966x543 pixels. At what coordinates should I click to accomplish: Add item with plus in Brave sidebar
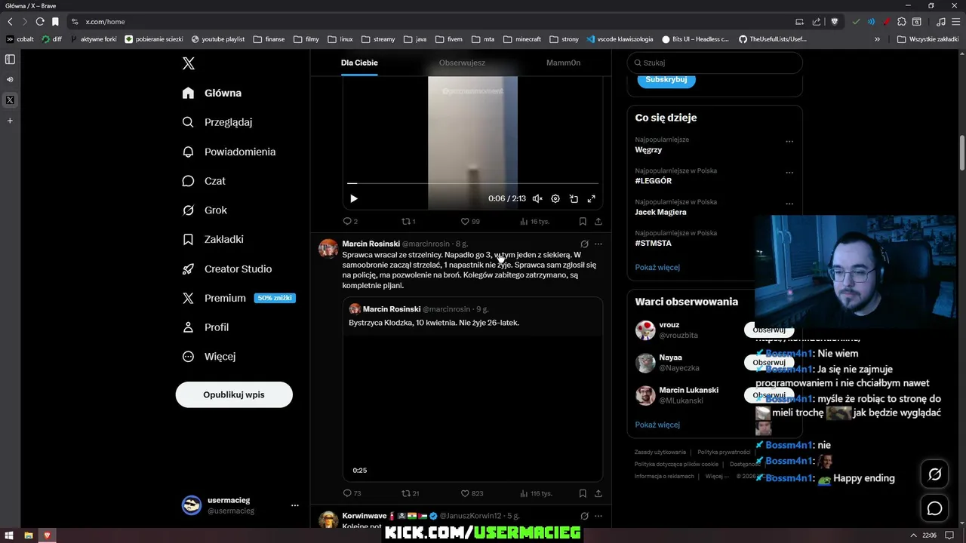(10, 121)
